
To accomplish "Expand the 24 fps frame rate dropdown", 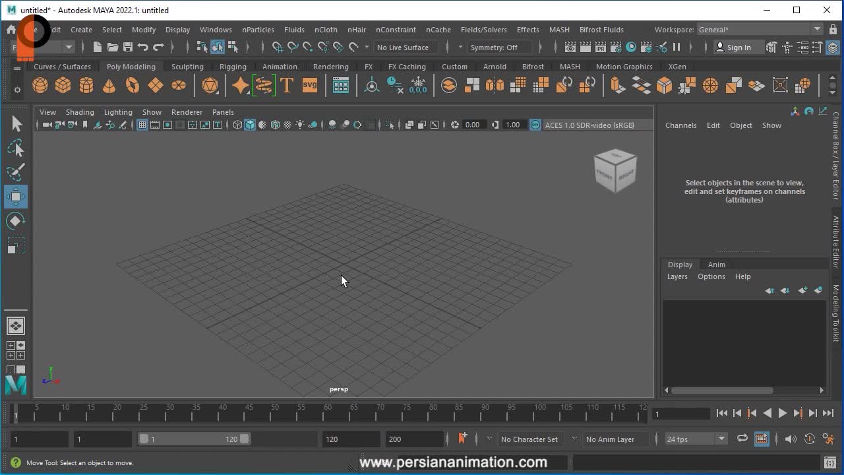I will pyautogui.click(x=721, y=439).
